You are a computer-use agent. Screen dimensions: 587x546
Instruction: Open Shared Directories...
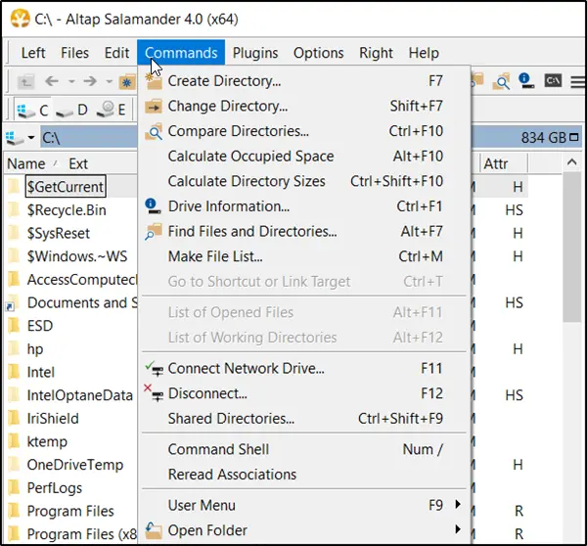(x=304, y=419)
